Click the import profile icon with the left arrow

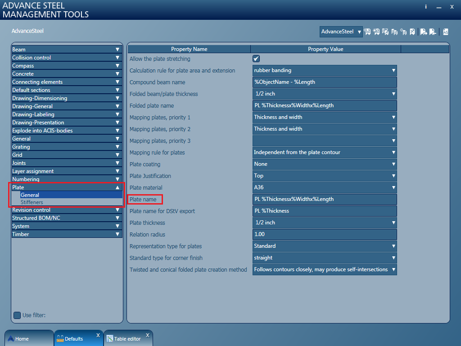pyautogui.click(x=433, y=32)
